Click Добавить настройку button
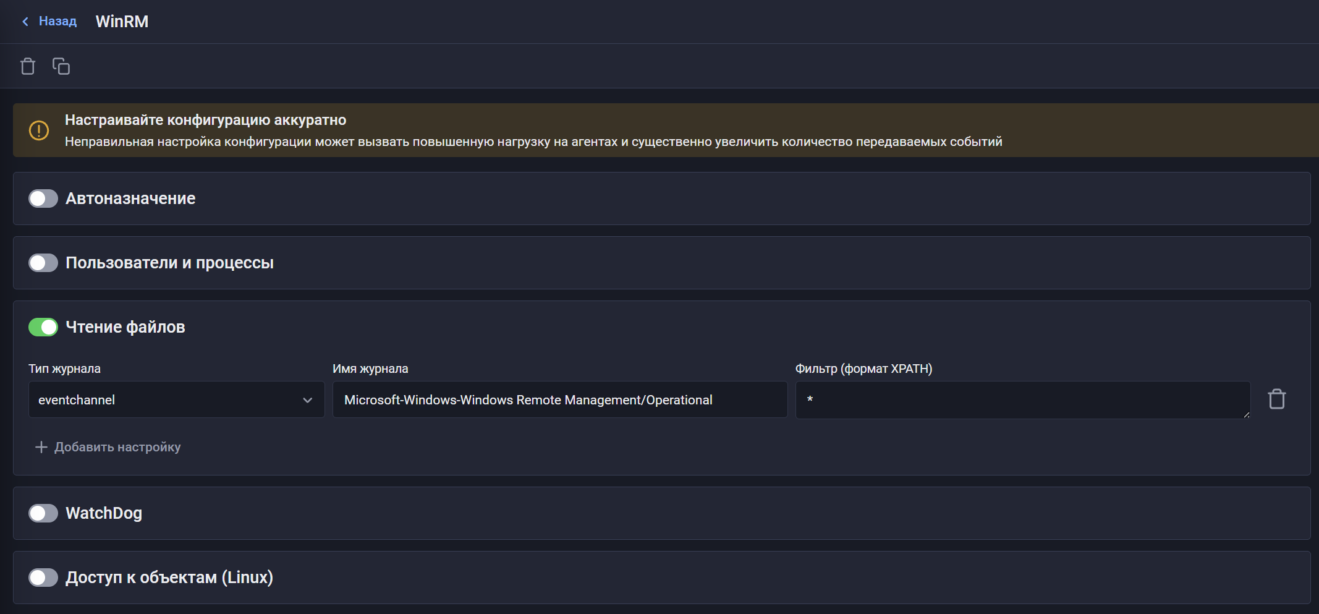Viewport: 1319px width, 614px height. point(108,447)
